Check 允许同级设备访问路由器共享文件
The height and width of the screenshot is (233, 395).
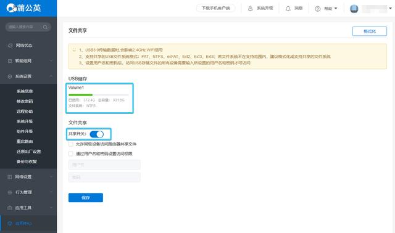[x=71, y=144]
